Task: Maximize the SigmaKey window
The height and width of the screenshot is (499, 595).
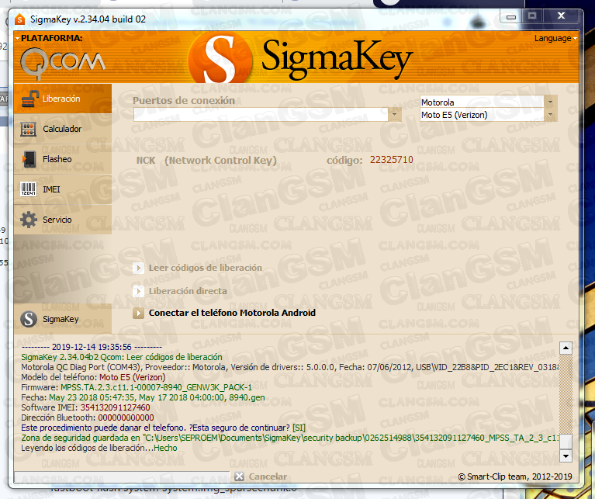Action: pos(532,16)
